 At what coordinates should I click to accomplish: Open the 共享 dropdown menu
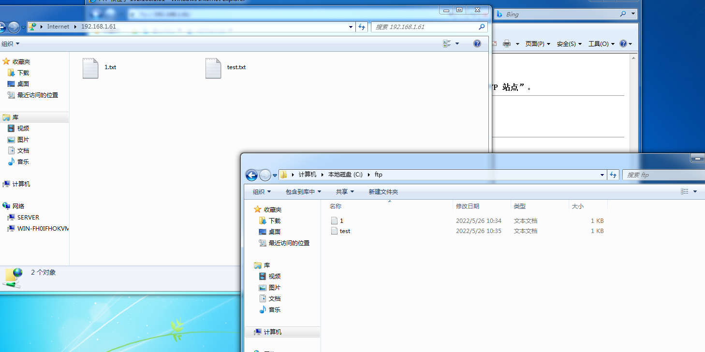345,191
